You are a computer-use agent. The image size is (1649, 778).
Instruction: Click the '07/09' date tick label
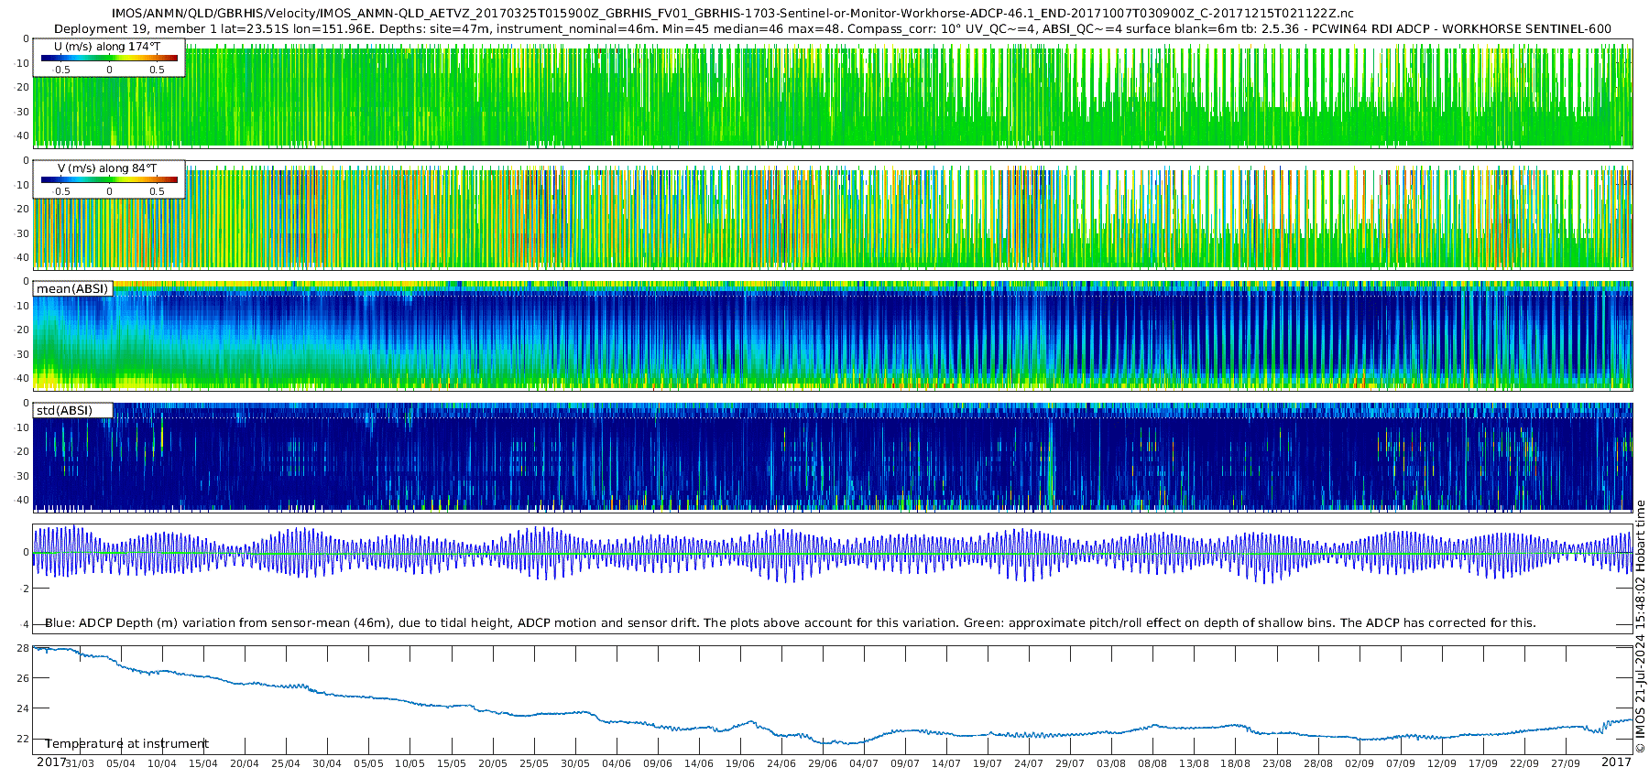1401,763
